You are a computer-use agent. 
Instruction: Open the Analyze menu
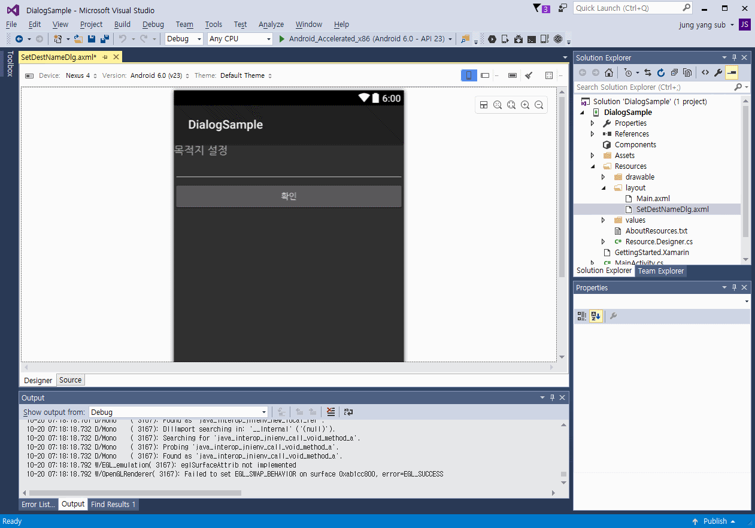coord(271,25)
